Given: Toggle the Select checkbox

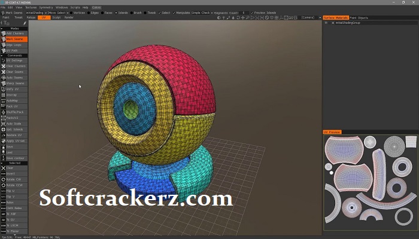Looking at the screenshot, I should tap(164, 13).
